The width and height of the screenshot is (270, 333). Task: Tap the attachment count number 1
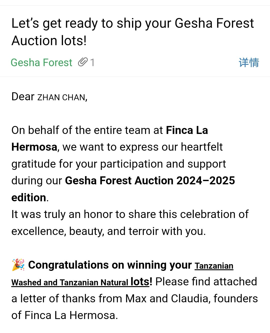point(92,62)
